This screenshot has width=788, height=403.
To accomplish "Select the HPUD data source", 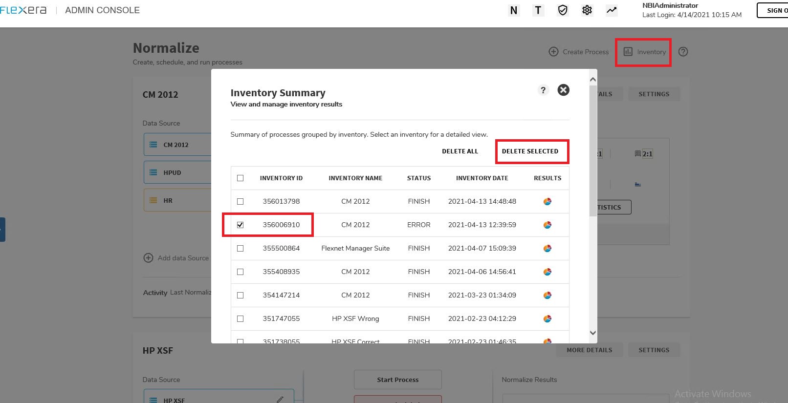I will click(x=177, y=172).
